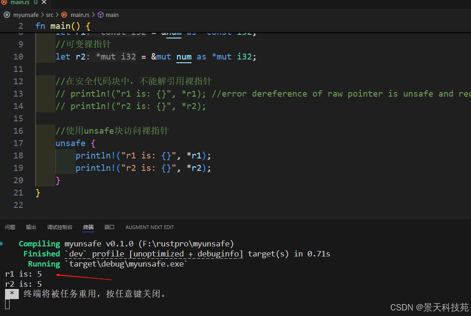Click line number 17 in the gutter

pos(18,143)
